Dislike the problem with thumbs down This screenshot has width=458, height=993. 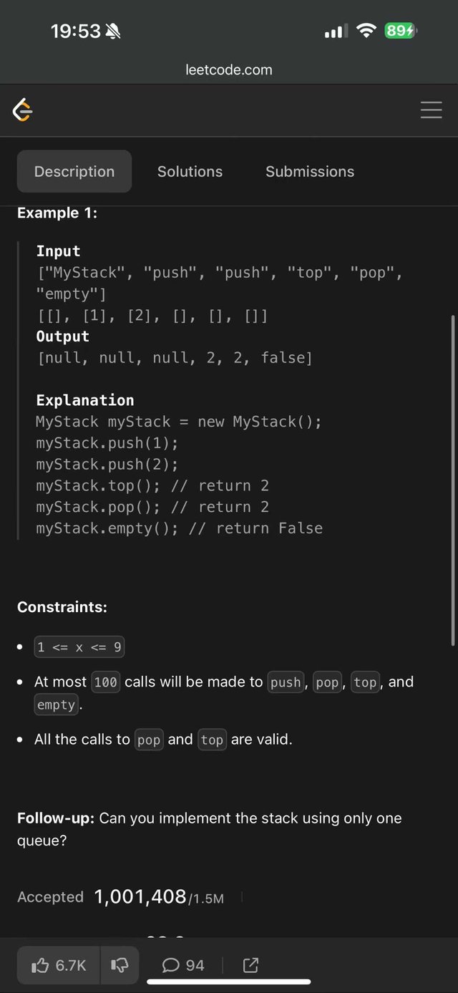[120, 965]
